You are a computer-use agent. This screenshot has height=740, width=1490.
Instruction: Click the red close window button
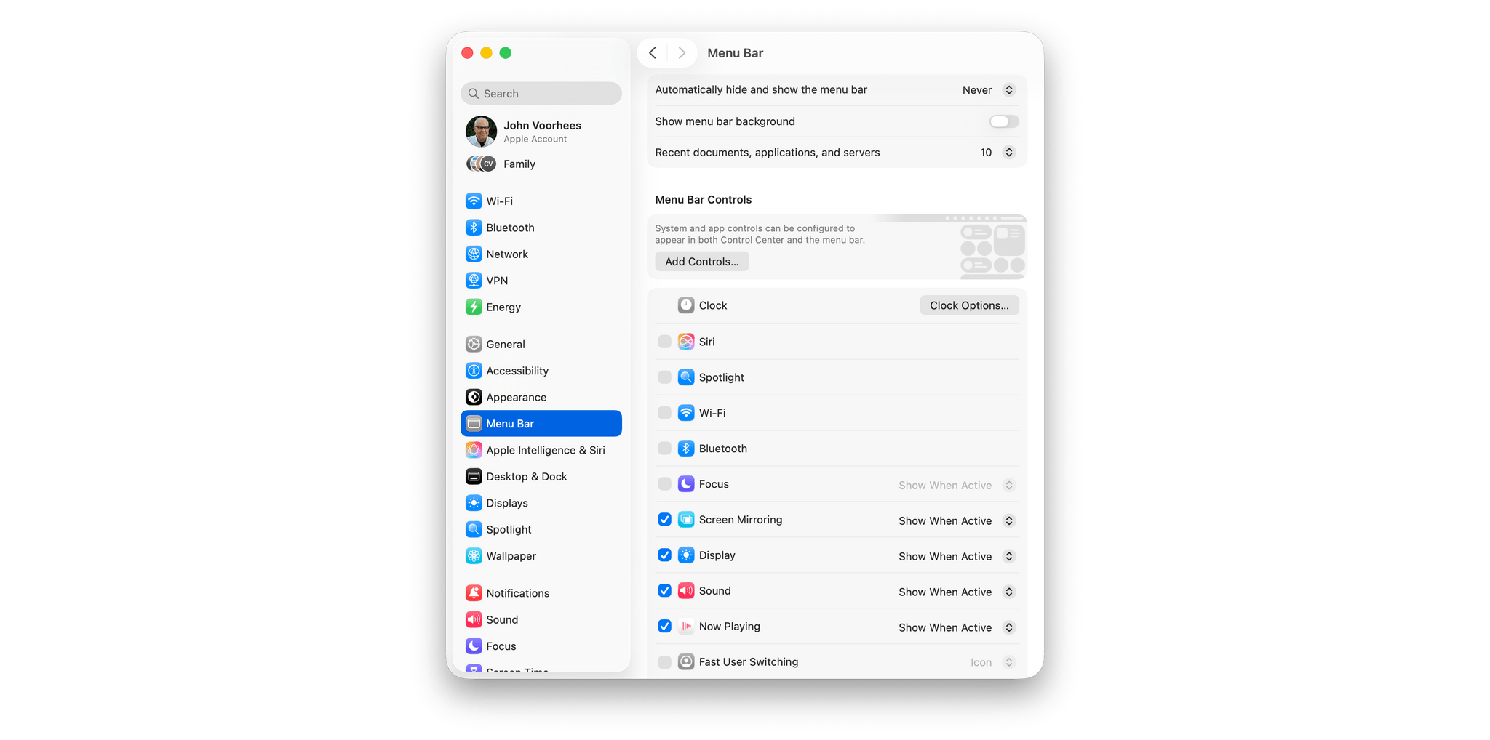point(467,53)
